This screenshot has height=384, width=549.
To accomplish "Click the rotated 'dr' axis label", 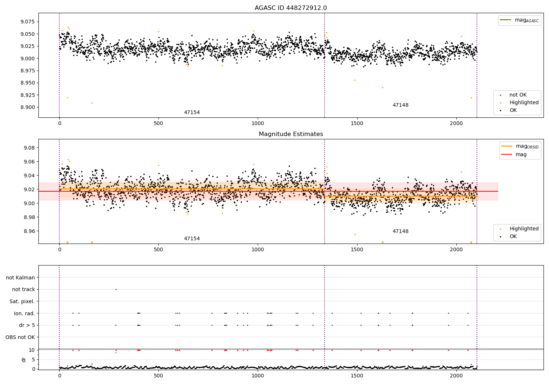I will coord(24,359).
